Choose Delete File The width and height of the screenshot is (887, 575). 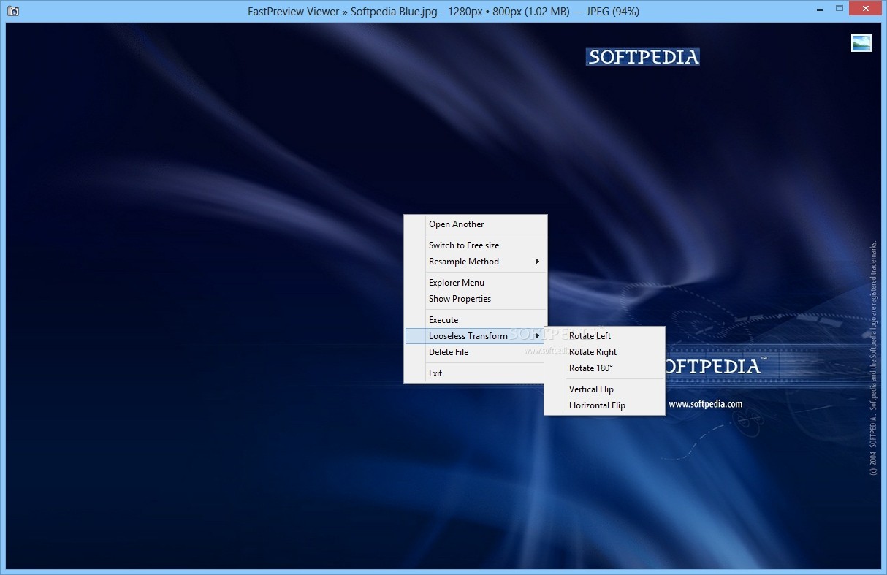pyautogui.click(x=476, y=352)
